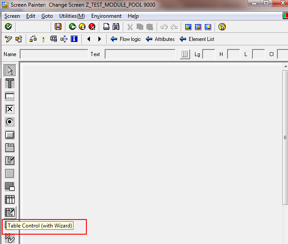Select Table Control with Wizard tool
Image resolution: width=288 pixels, height=244 pixels.
click(x=10, y=212)
